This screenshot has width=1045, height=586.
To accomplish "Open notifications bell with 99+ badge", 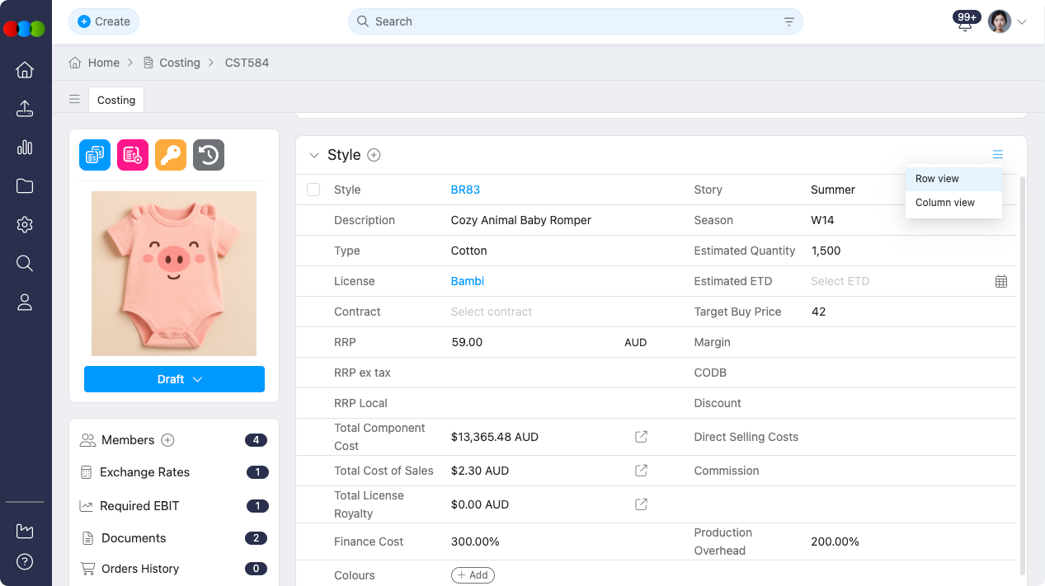I will [965, 22].
